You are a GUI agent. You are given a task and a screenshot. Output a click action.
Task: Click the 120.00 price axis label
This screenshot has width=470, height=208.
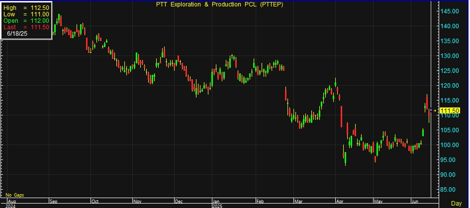(x=450, y=86)
